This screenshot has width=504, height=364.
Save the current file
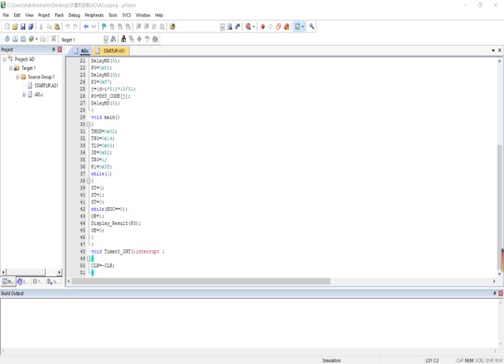(x=22, y=27)
